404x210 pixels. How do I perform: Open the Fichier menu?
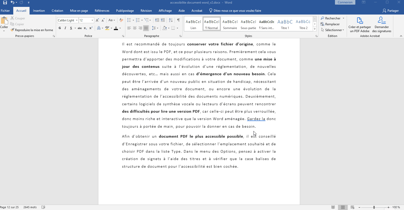tap(5, 11)
